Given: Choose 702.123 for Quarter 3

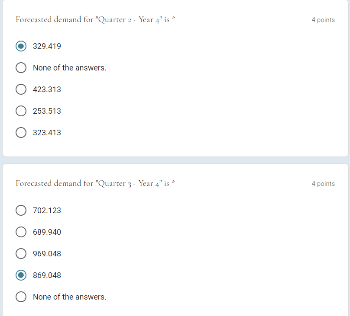Looking at the screenshot, I should 21,210.
